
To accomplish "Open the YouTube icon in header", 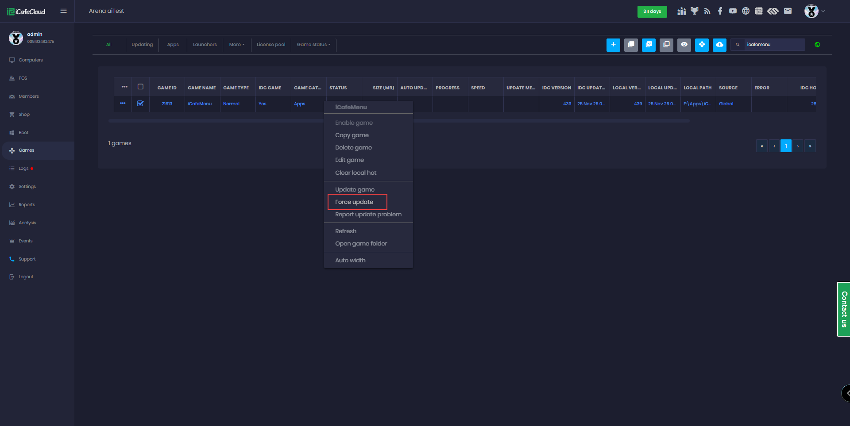I will [733, 11].
